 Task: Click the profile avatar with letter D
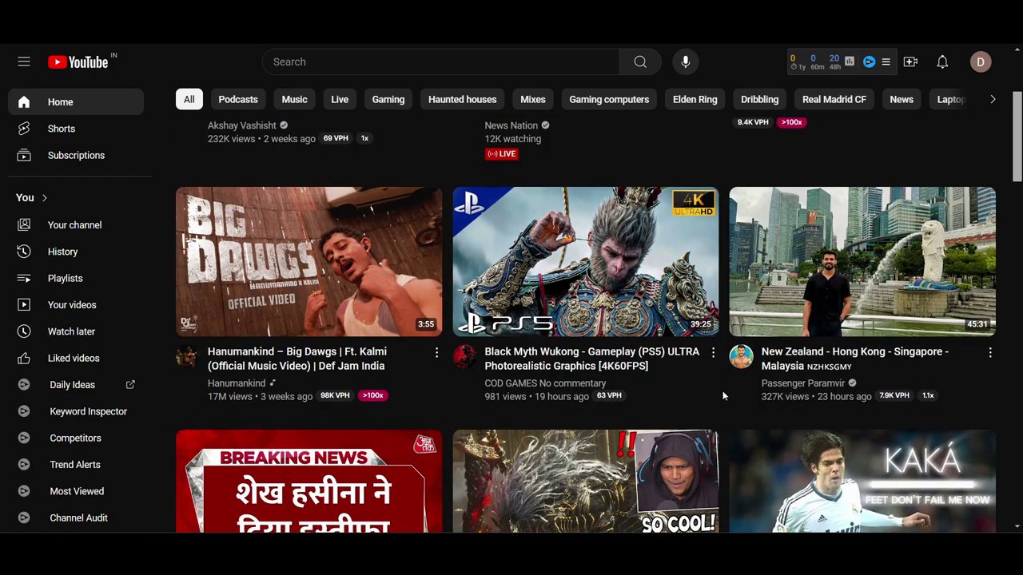[x=981, y=61]
